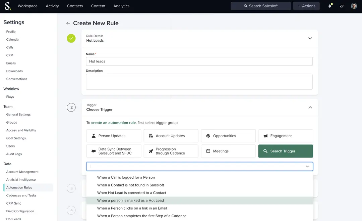Open Groups under Team

coord(11,122)
